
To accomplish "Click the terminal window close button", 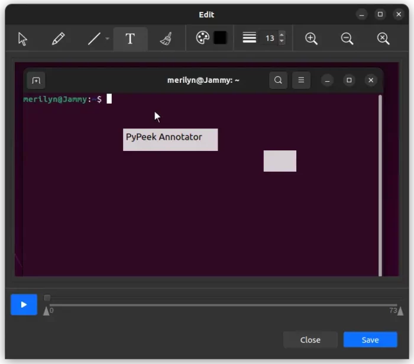I will coord(371,80).
